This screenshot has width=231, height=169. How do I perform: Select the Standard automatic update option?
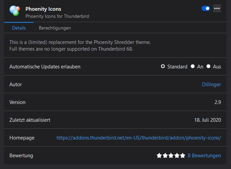pos(163,66)
